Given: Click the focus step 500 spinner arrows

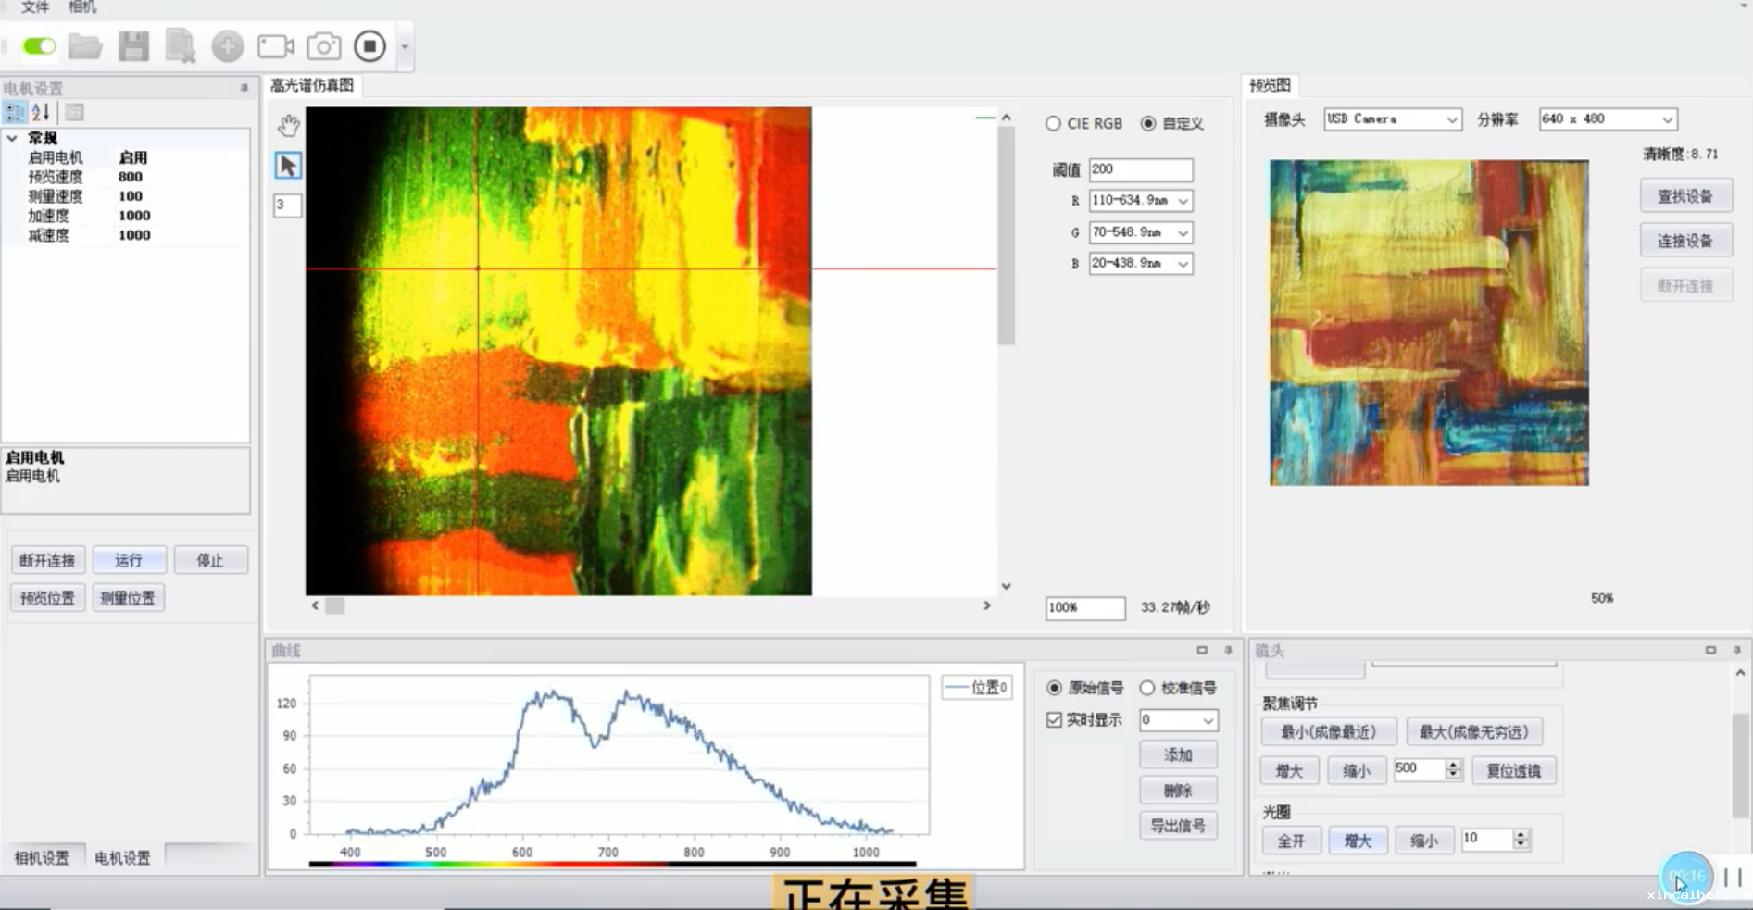Looking at the screenshot, I should 1453,769.
